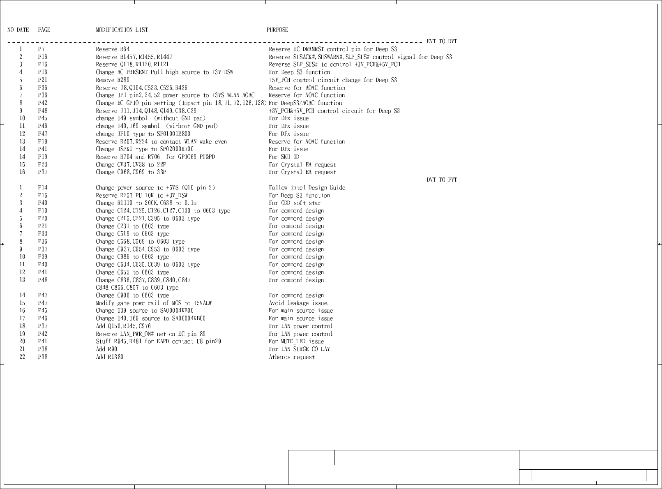Select the DVT TO PVT section label
Viewport: 662px width, 489px height.
pos(442,180)
